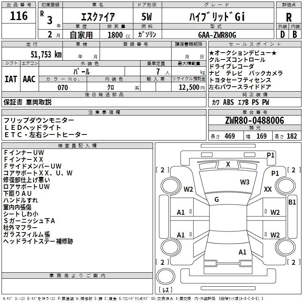Image resolution: width=303 pixels, height=303 pixels.
Task: Click the air conditioner value AAC
Action: 29,79
